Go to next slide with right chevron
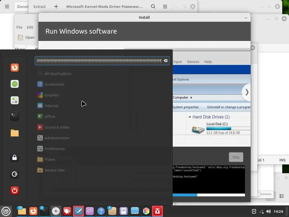 click(x=247, y=92)
